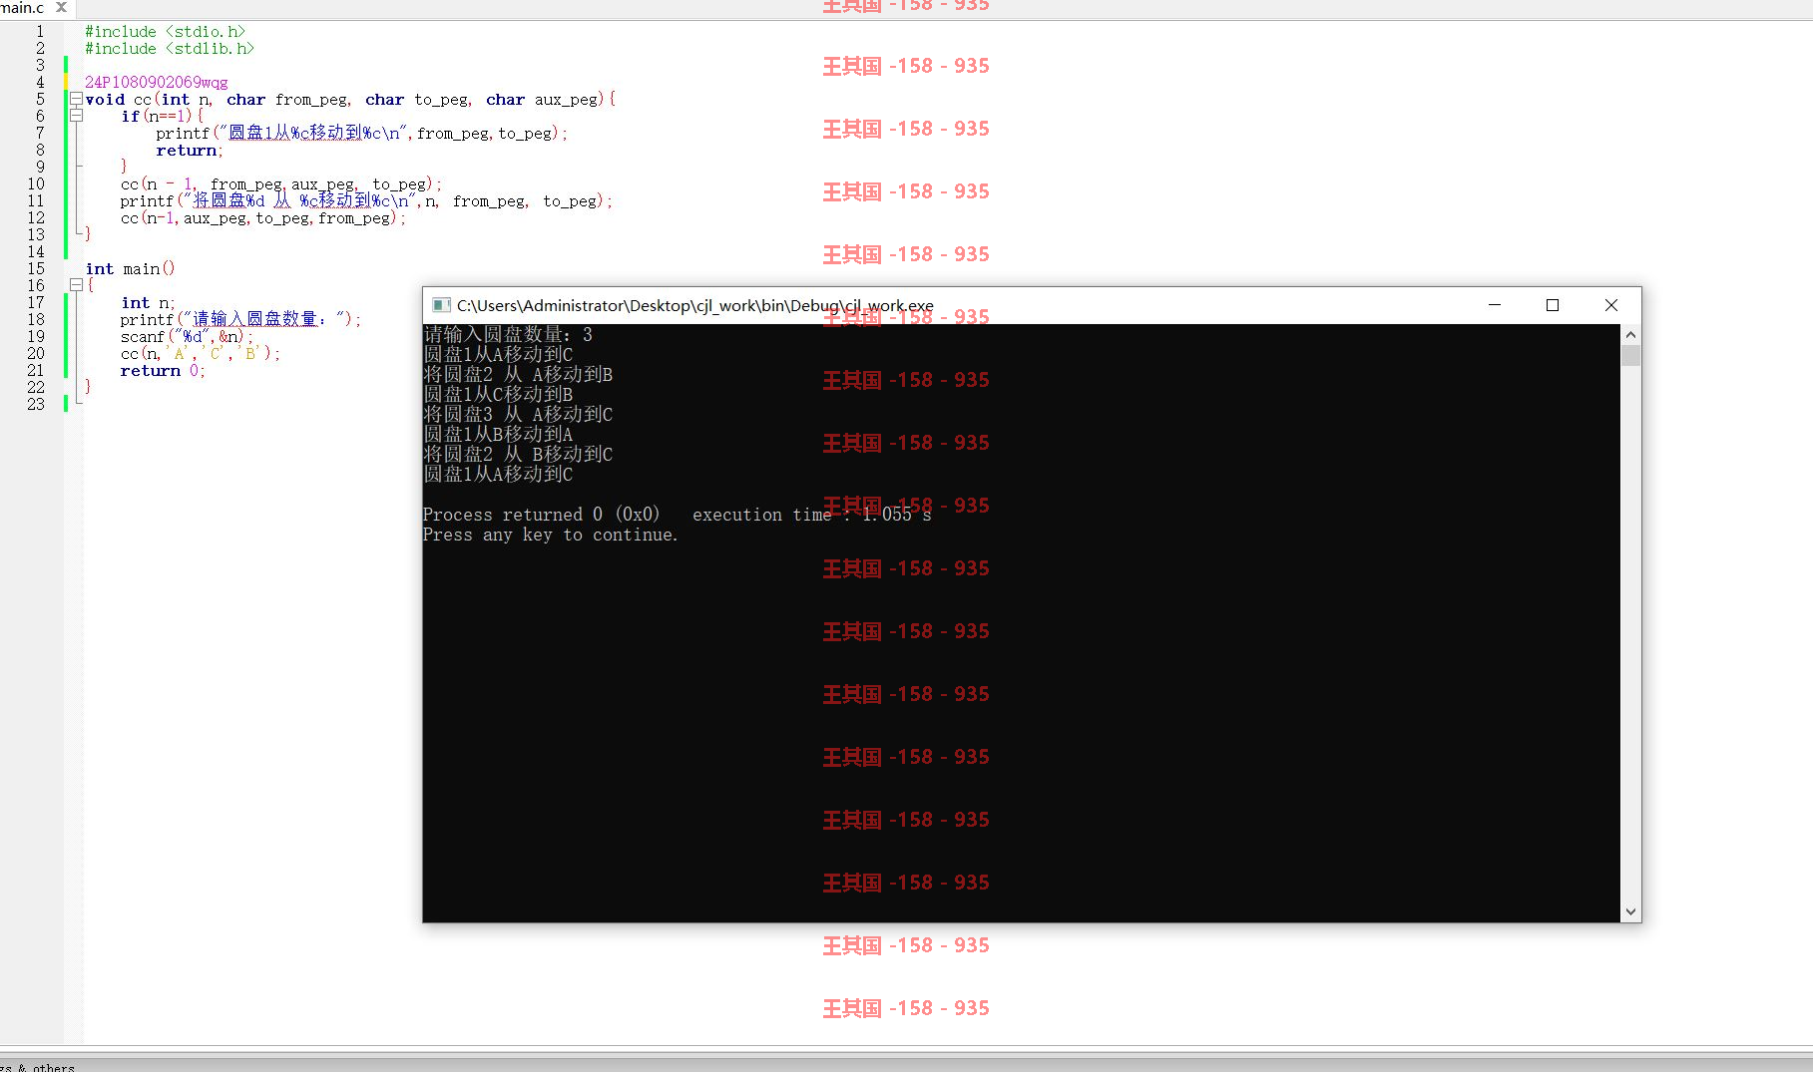The height and width of the screenshot is (1072, 1813).
Task: Click the 'int n;' declaration line
Action: (148, 303)
